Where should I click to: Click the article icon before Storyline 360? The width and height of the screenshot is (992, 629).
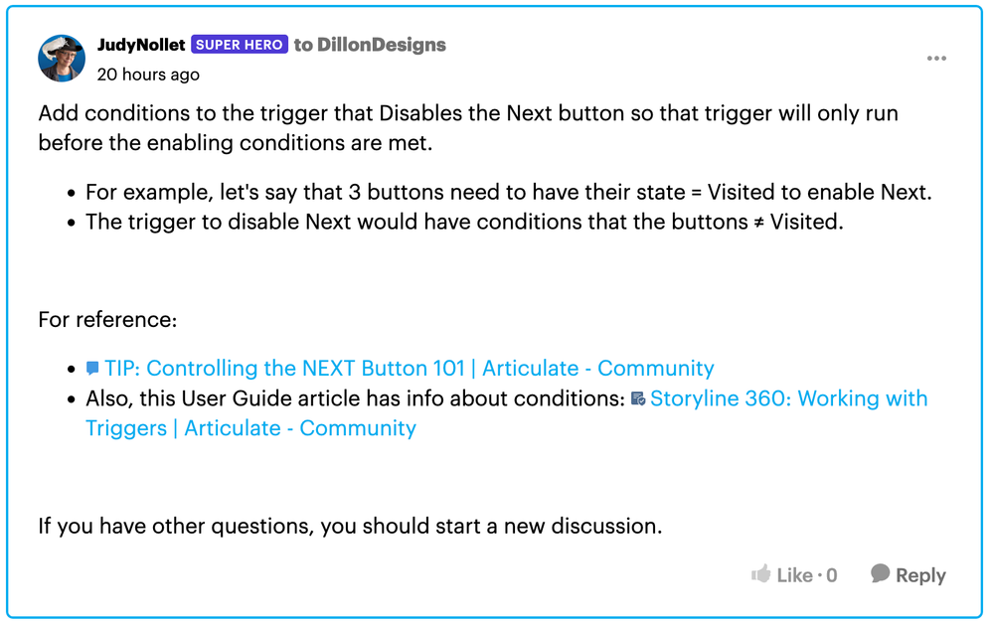click(638, 399)
